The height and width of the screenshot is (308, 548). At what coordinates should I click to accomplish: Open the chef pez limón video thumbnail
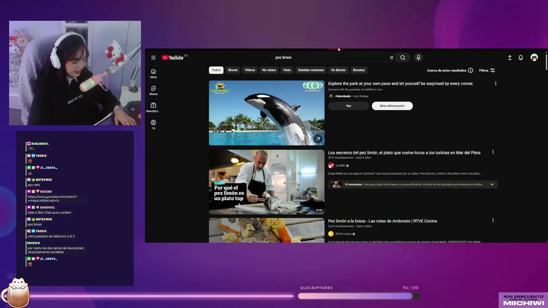point(267,182)
